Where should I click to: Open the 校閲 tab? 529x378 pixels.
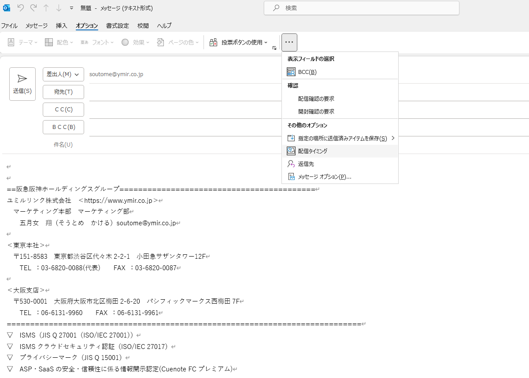coord(143,26)
